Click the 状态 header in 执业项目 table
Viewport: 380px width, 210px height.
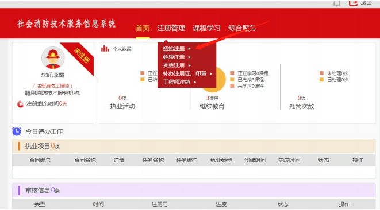point(323,160)
